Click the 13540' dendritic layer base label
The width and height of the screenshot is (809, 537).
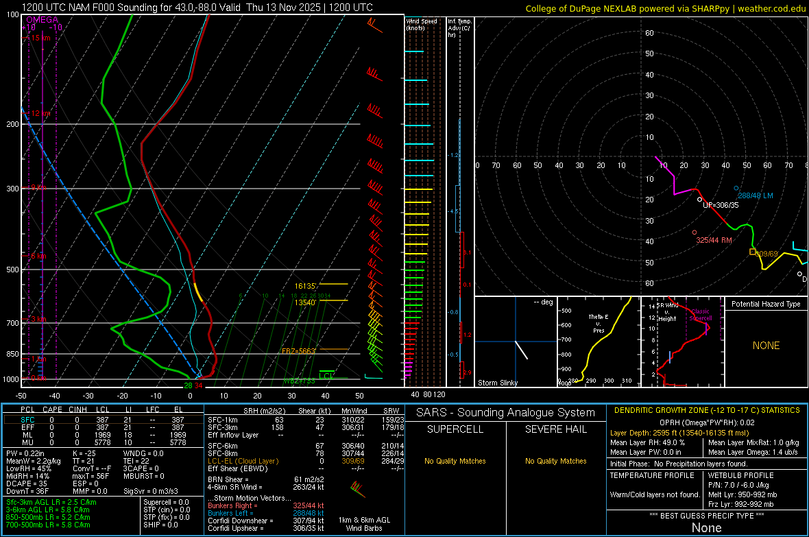click(x=305, y=302)
